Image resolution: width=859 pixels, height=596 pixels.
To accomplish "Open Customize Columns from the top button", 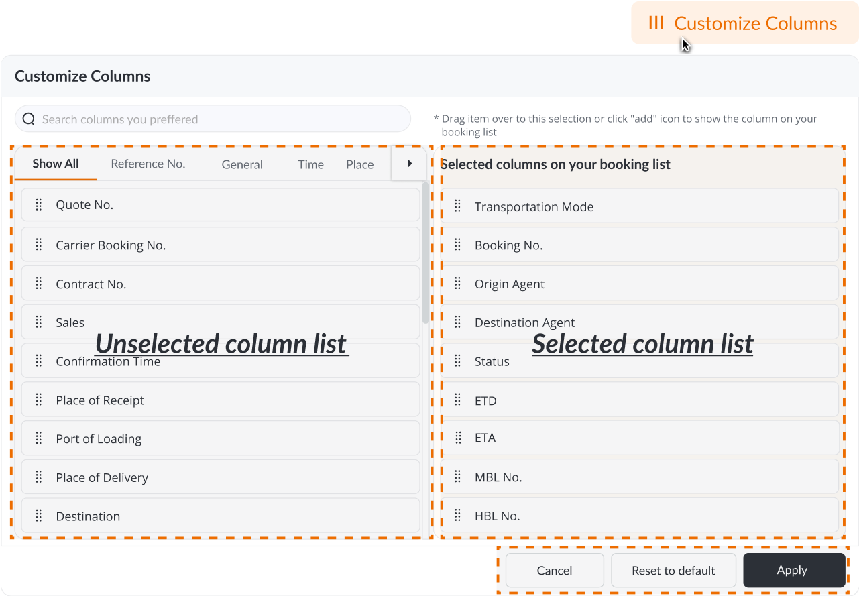I will [744, 24].
